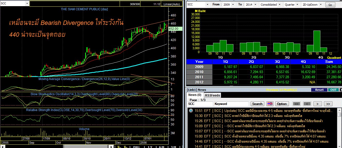Open the To year 2014 dropdown

255,5
